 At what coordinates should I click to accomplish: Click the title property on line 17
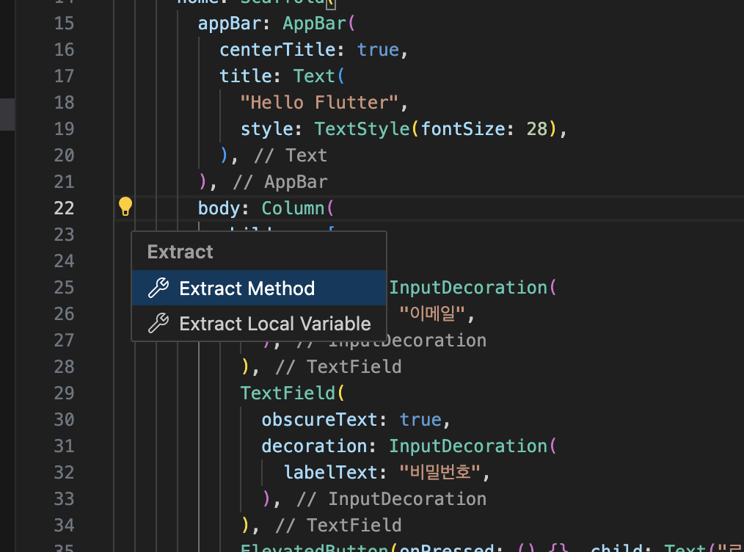(245, 76)
